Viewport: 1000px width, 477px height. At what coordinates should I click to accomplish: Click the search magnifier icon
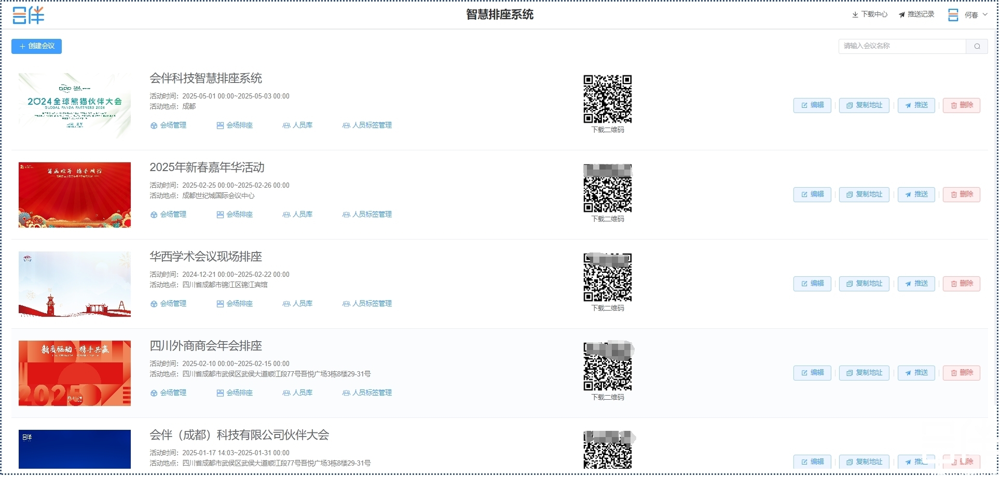977,46
